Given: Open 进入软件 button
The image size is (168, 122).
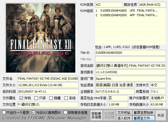Looking at the screenshot, I should pyautogui.click(x=124, y=118).
